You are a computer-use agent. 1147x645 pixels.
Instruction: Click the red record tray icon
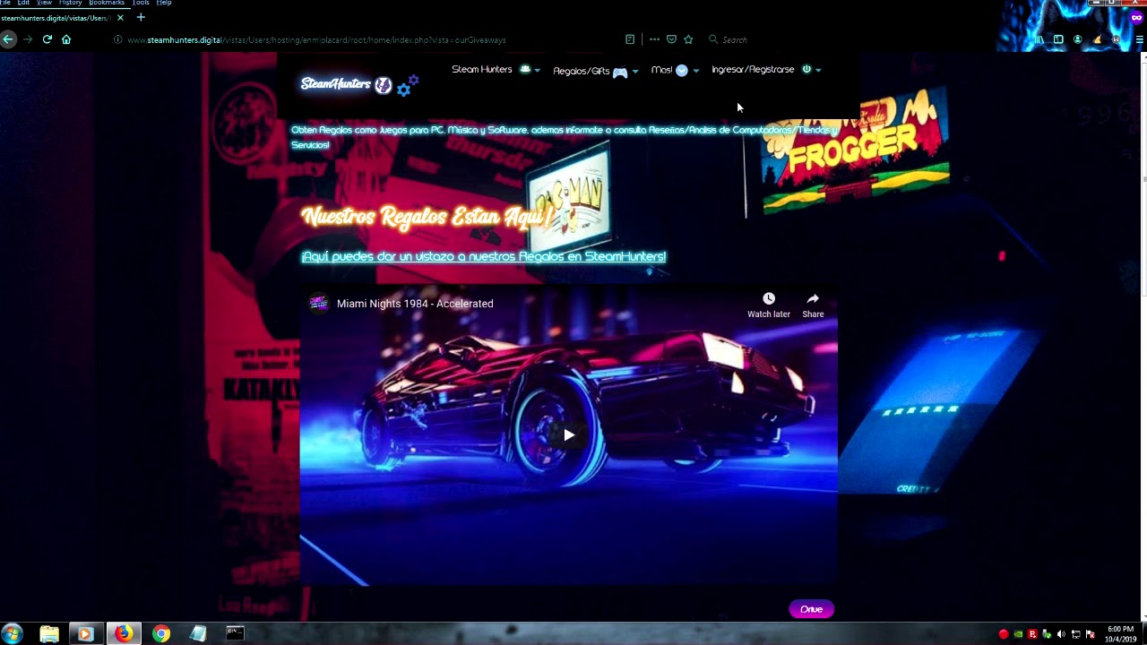[1004, 634]
